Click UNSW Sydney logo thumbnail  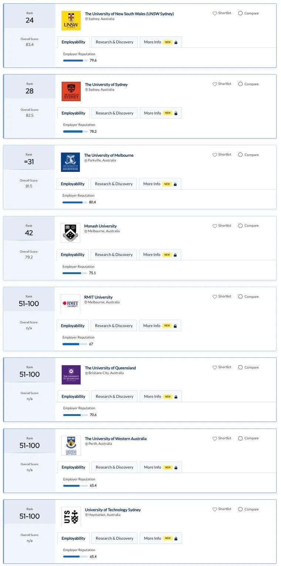coord(71,21)
